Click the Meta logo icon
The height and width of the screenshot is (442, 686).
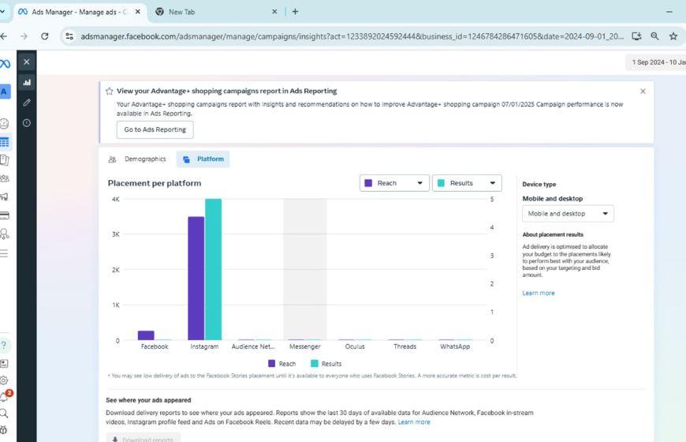coord(6,64)
